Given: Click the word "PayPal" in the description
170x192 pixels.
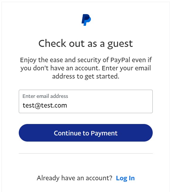Looking at the screenshot, I should (x=120, y=60).
